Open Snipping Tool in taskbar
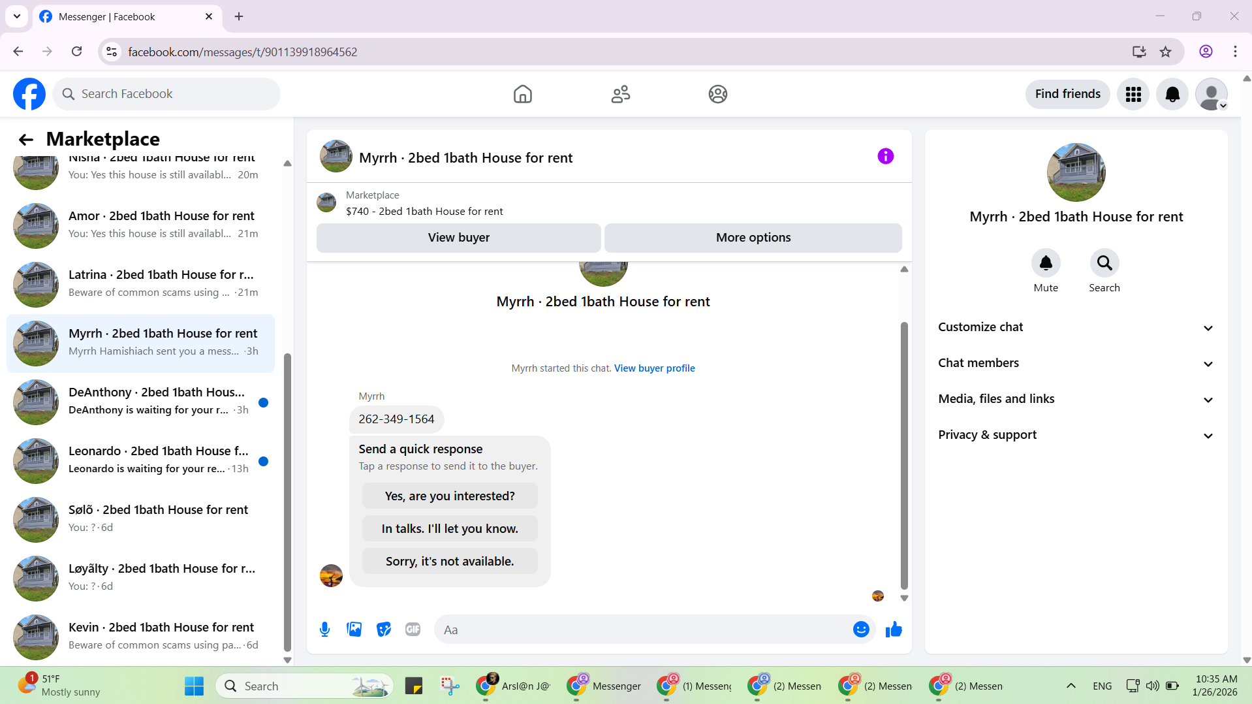This screenshot has height=704, width=1252. (450, 686)
